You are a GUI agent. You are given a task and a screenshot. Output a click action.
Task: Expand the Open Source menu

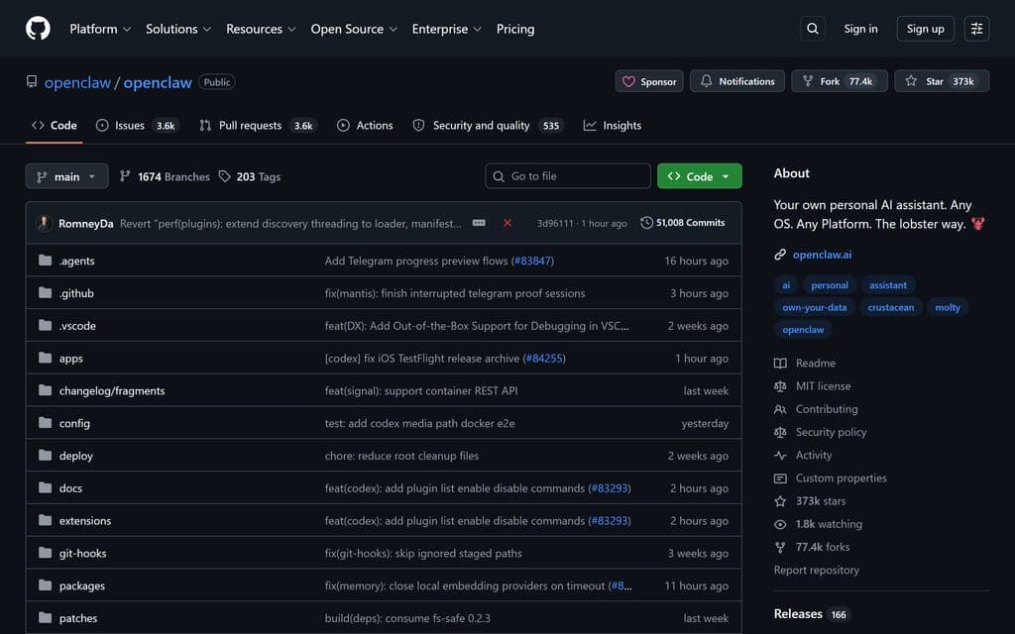[x=354, y=29]
